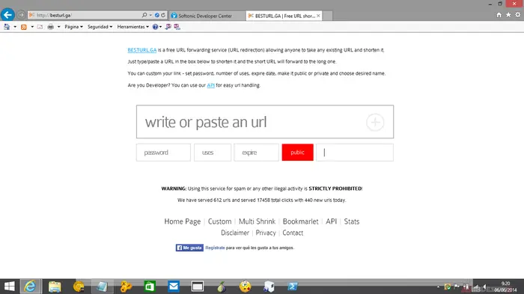Open the Windows Start button
The height and width of the screenshot is (294, 524).
(9, 287)
